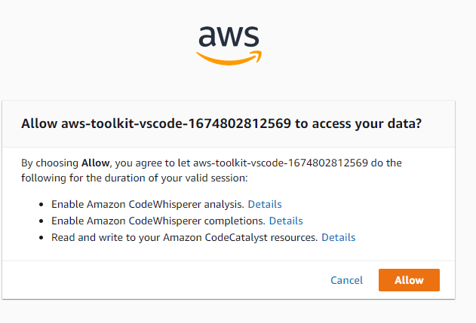Image resolution: width=476 pixels, height=323 pixels.
Task: Click the AWS logo at top
Action: point(229,45)
